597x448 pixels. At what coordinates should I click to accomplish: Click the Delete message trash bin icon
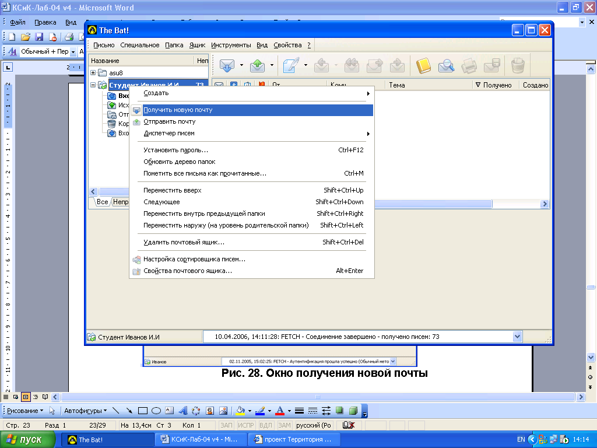coord(518,65)
